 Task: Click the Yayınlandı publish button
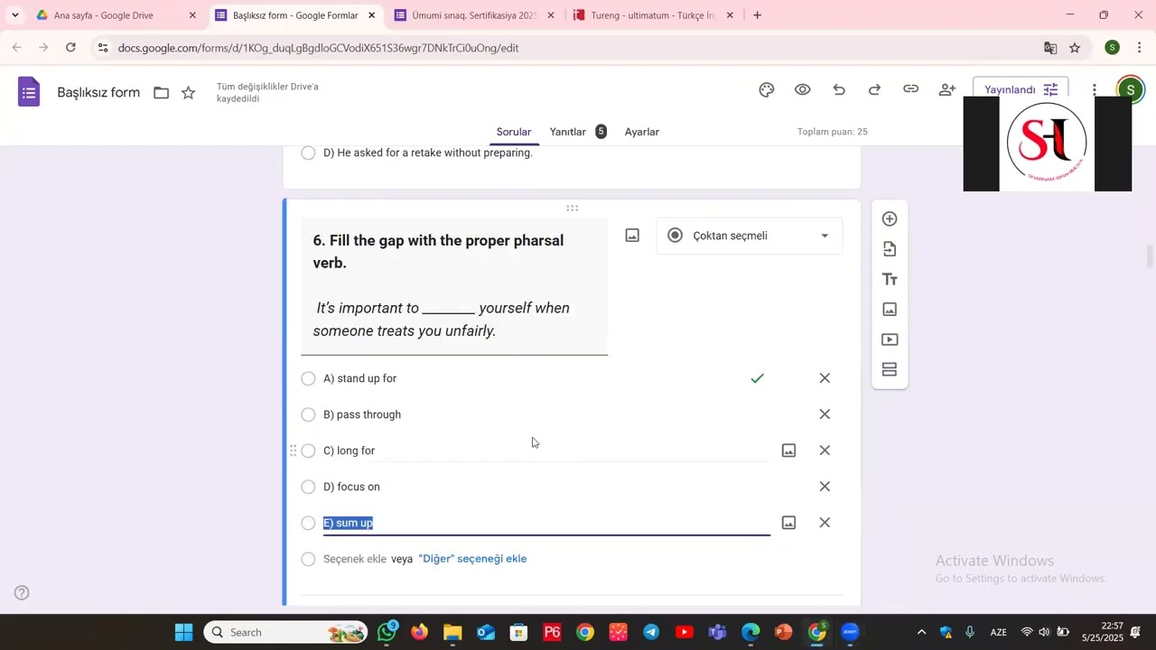click(x=1021, y=89)
